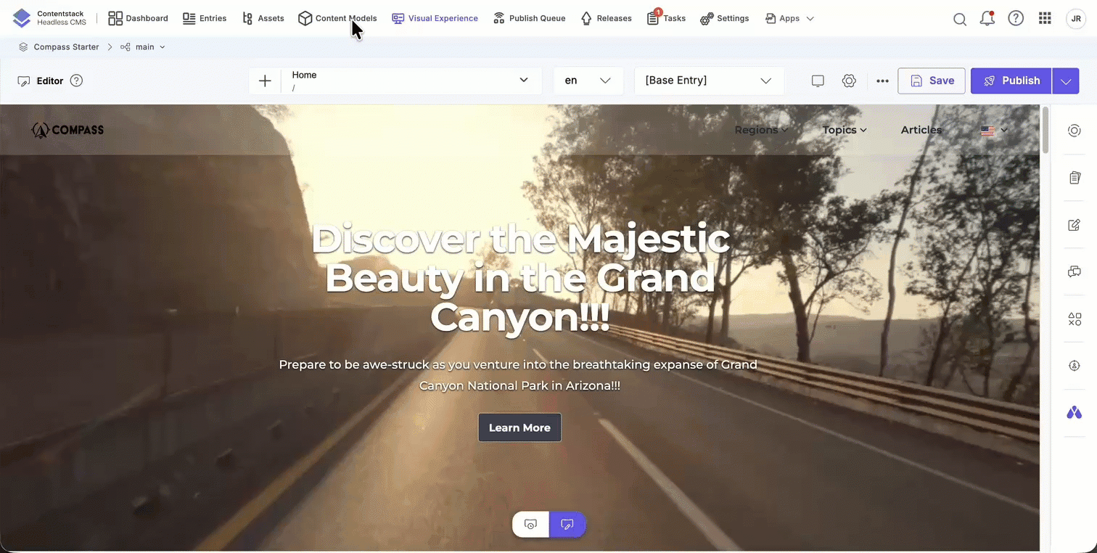Image resolution: width=1097 pixels, height=553 pixels.
Task: Open the purple droplets sidebar icon
Action: click(1075, 412)
